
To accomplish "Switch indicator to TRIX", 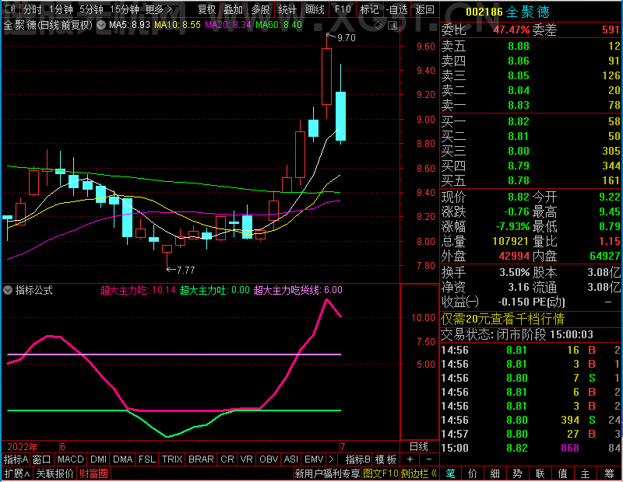I will coord(172,459).
